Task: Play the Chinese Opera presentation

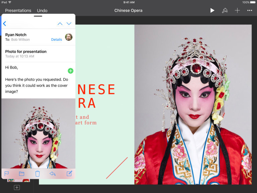Action: coord(212,10)
